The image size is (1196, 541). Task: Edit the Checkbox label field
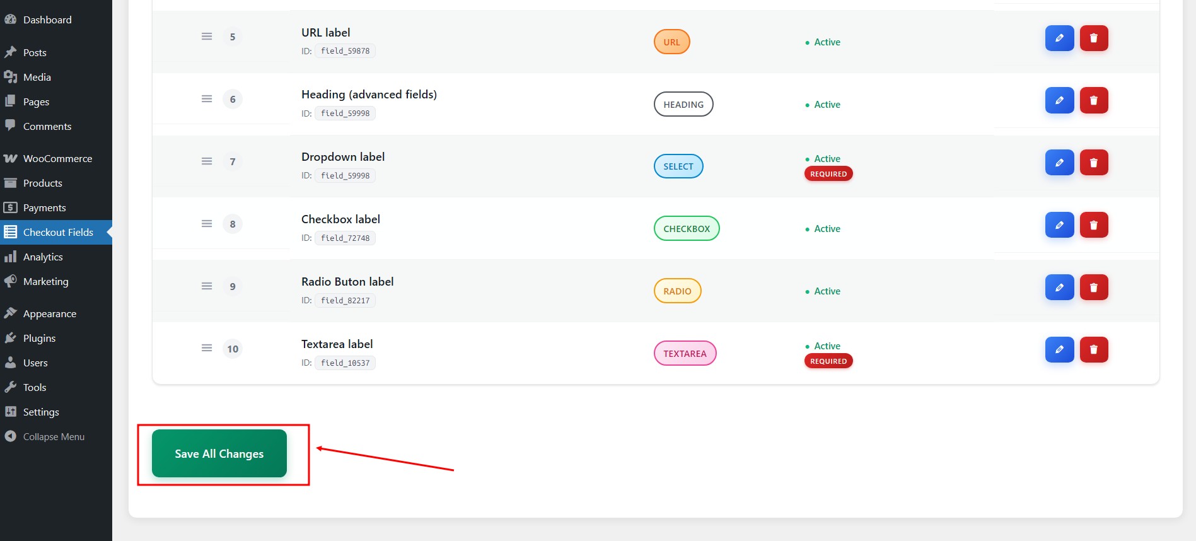pos(1059,225)
